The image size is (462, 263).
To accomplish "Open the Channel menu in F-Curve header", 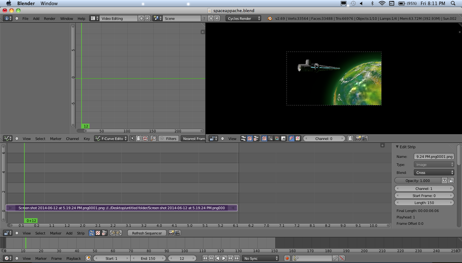I will (73, 139).
